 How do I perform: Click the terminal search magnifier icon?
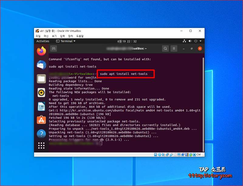[x=165, y=49]
